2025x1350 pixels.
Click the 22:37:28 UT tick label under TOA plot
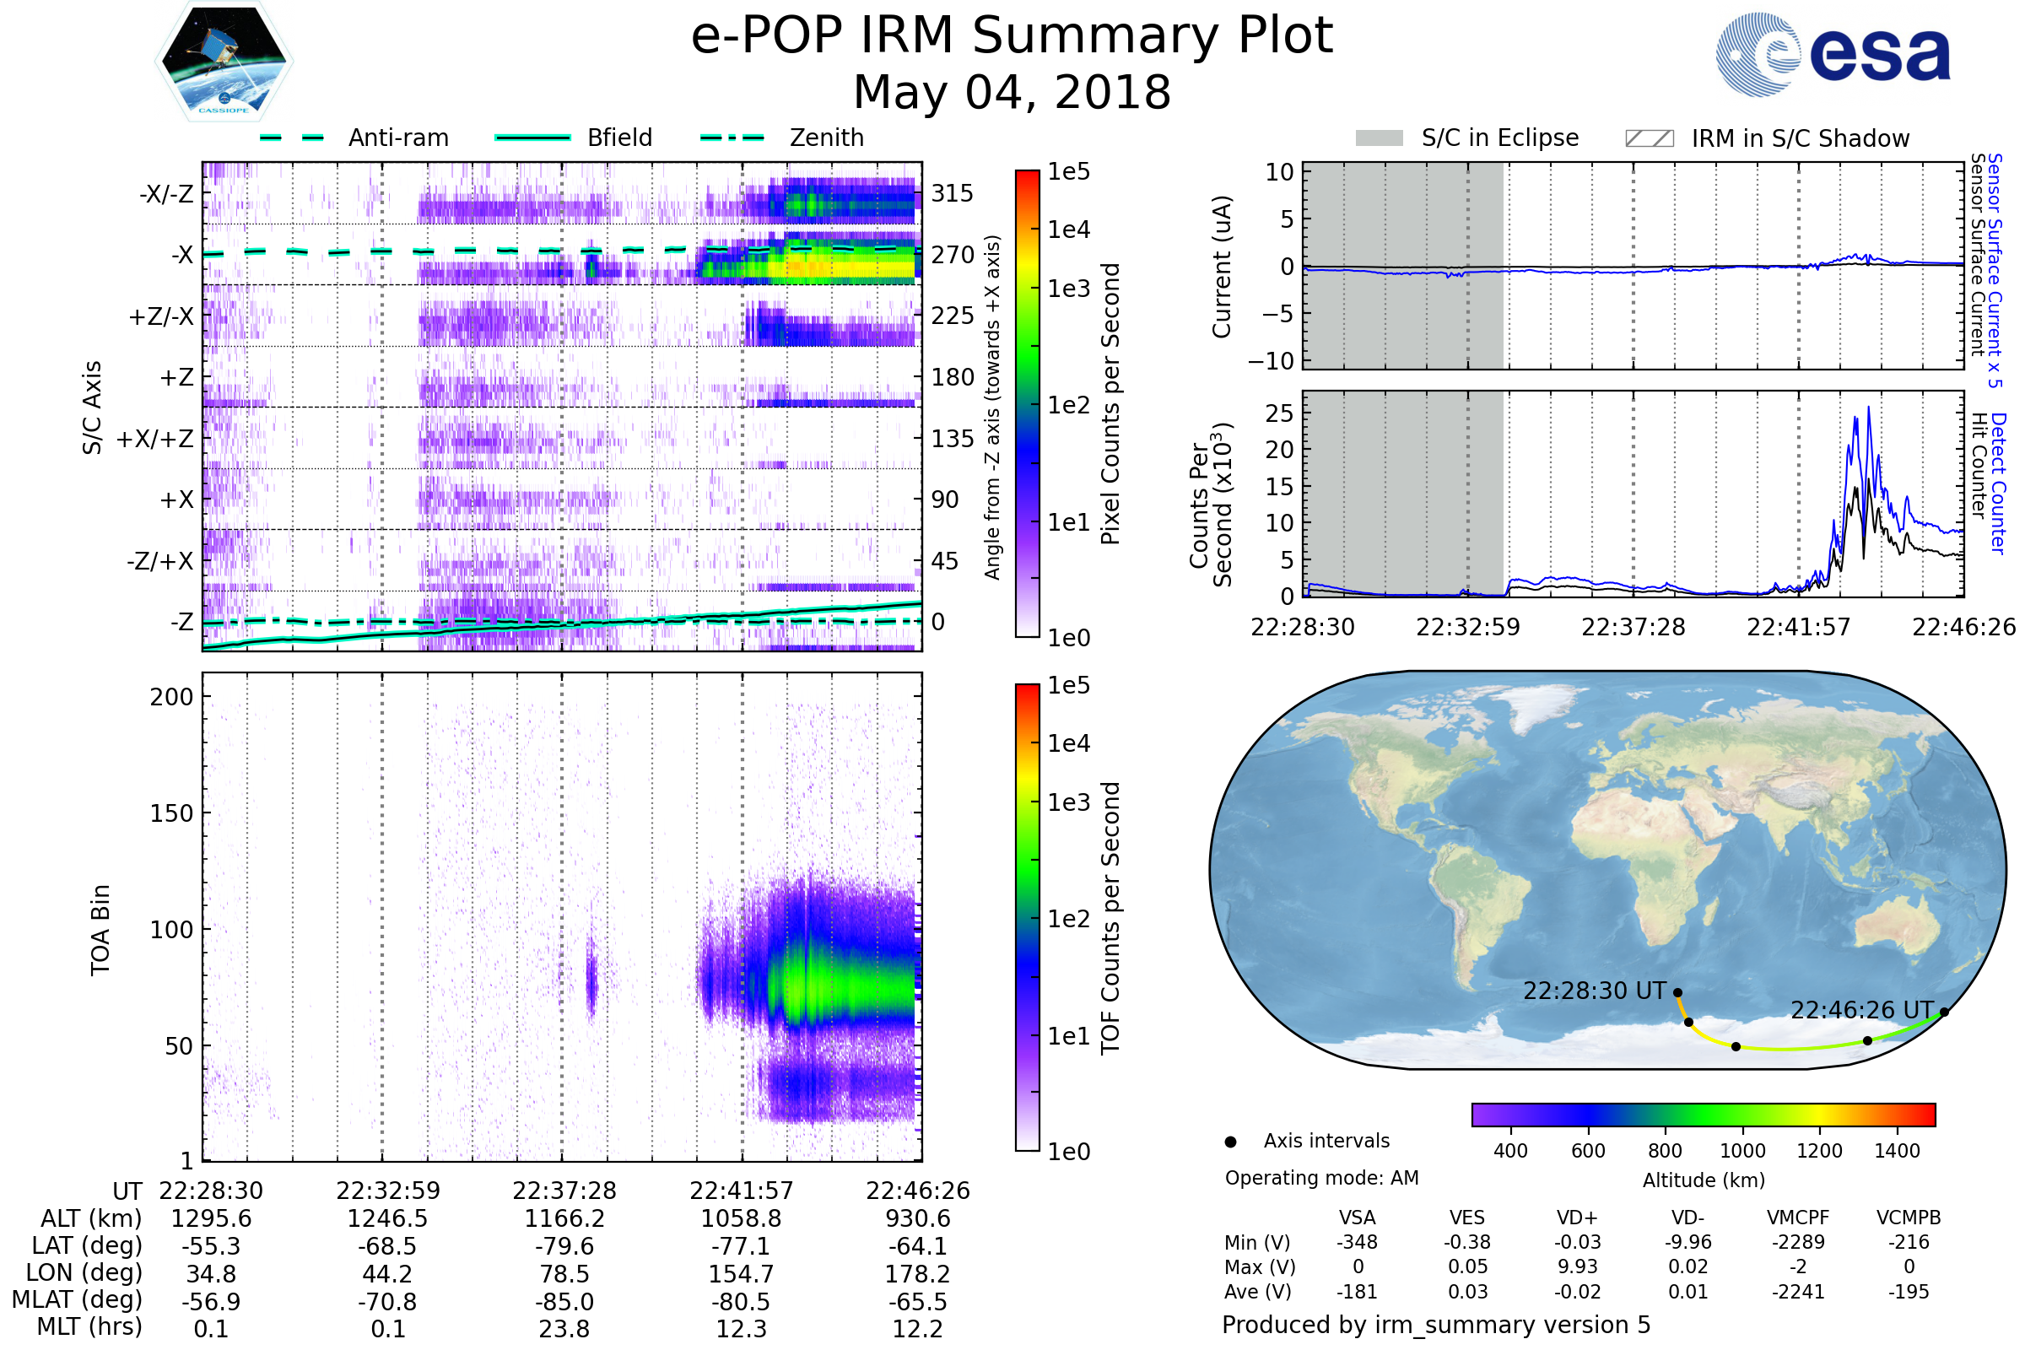[x=564, y=1191]
